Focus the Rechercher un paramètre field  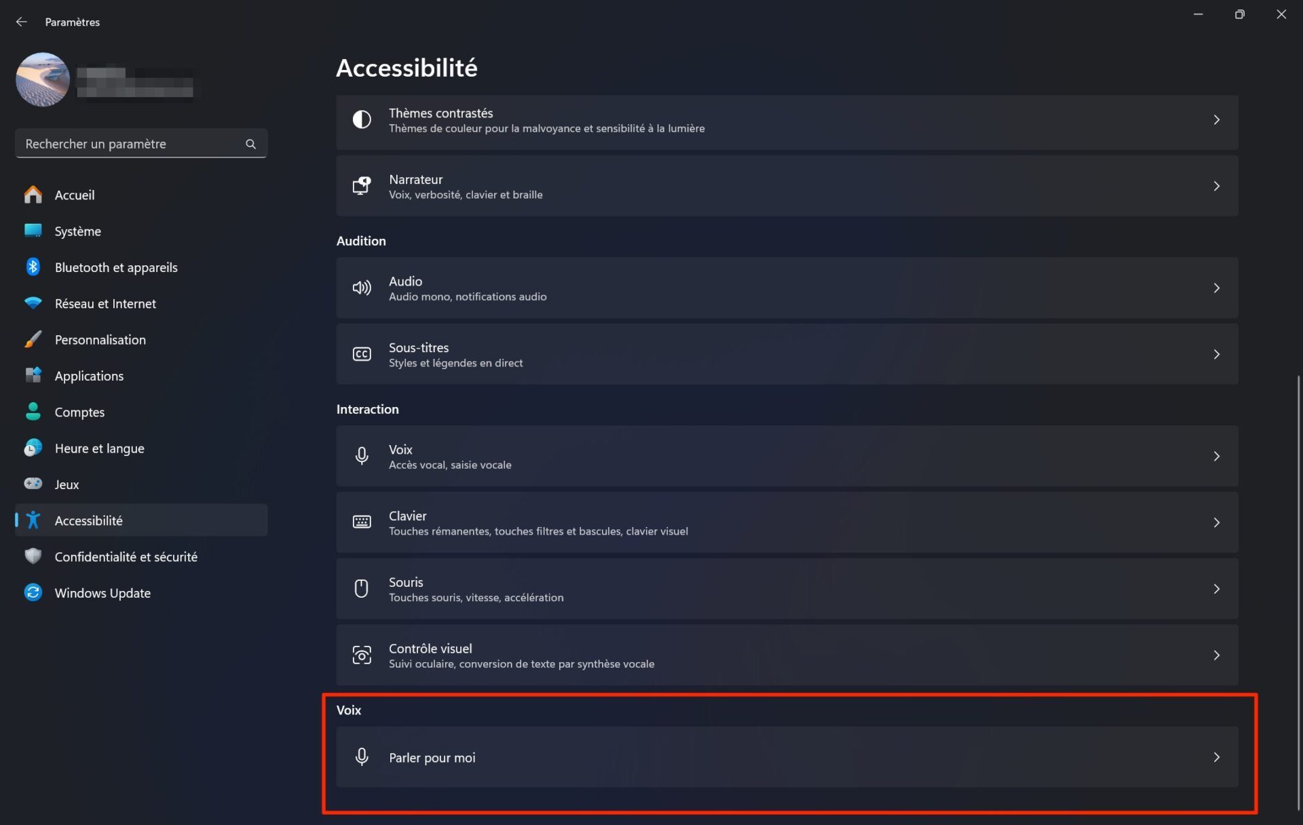141,144
